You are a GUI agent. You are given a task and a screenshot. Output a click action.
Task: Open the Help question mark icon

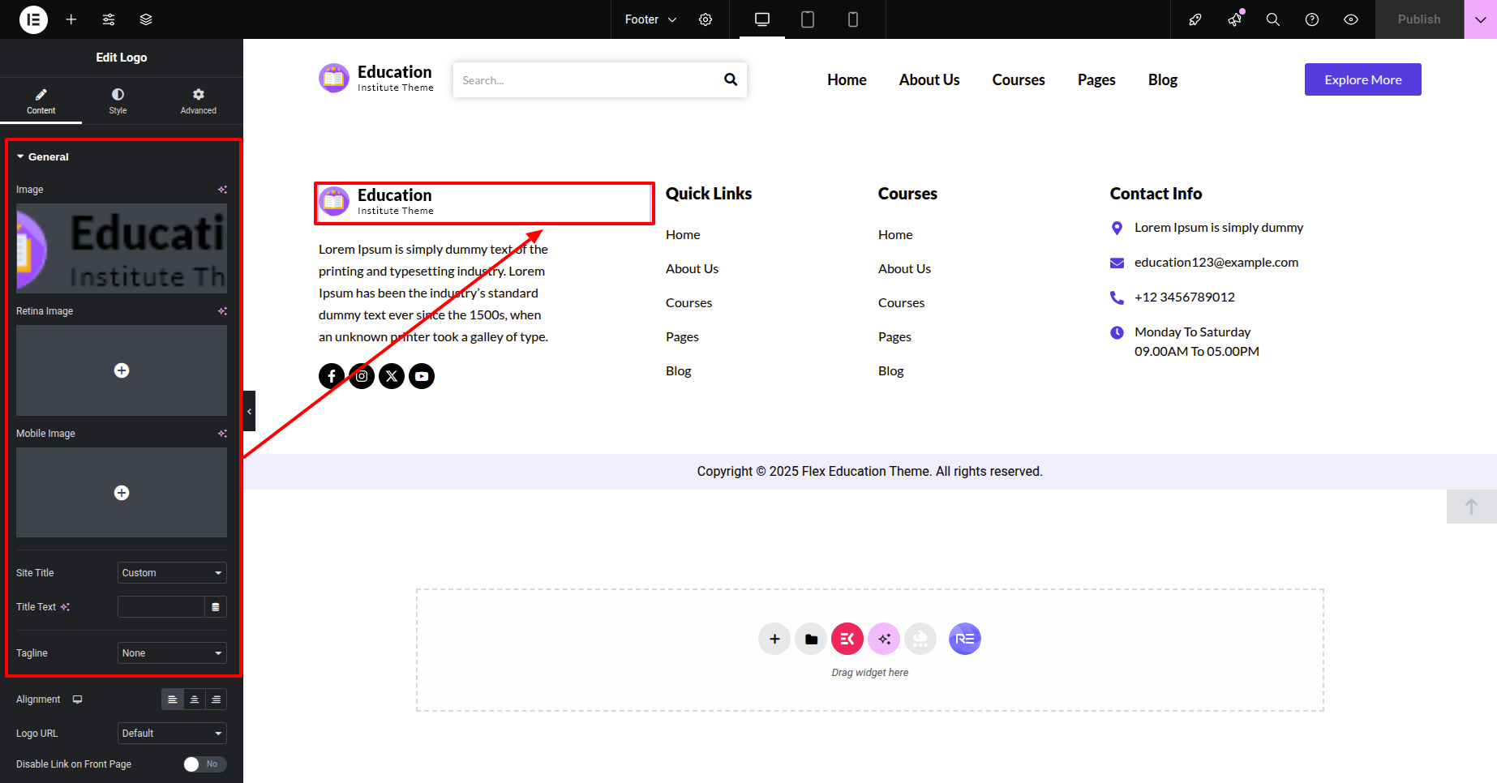coord(1312,19)
